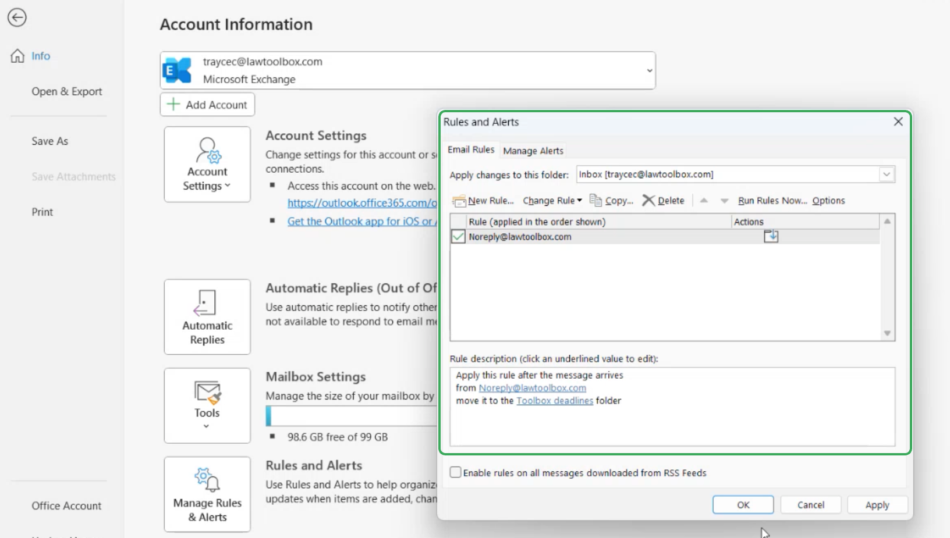
Task: Click the move-to-folder action icon
Action: 771,236
